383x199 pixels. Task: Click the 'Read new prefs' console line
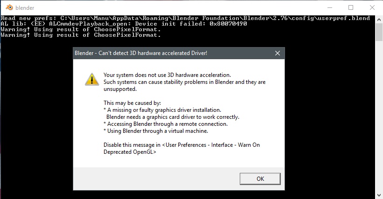pyautogui.click(x=185, y=18)
